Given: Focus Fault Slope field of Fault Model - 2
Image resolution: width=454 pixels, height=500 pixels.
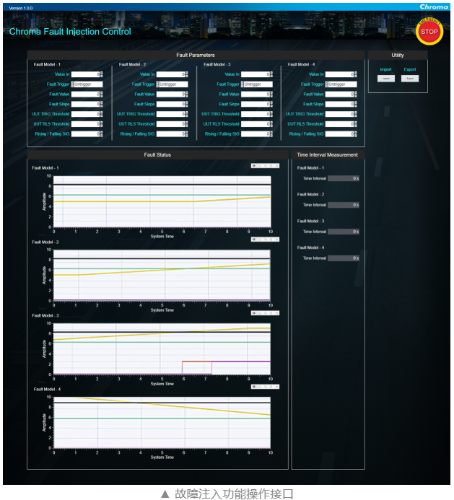Looking at the screenshot, I should [x=170, y=105].
